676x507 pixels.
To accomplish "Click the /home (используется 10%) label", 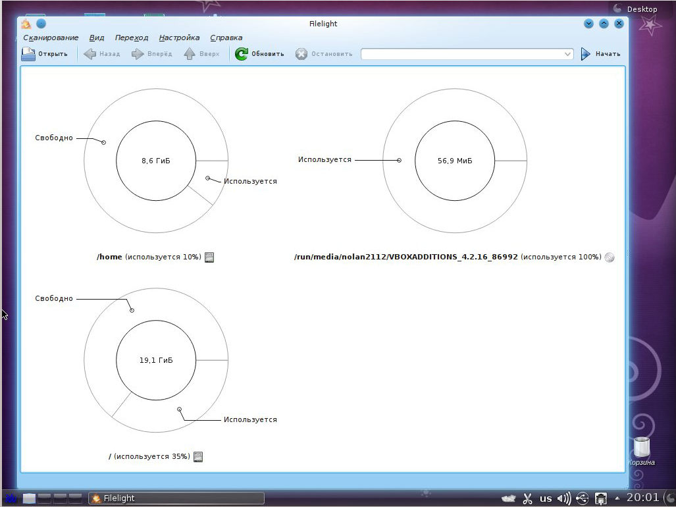I will [x=149, y=257].
